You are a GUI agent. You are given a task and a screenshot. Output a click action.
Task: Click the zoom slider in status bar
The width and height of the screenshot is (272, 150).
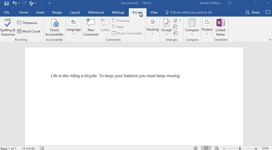(x=240, y=148)
